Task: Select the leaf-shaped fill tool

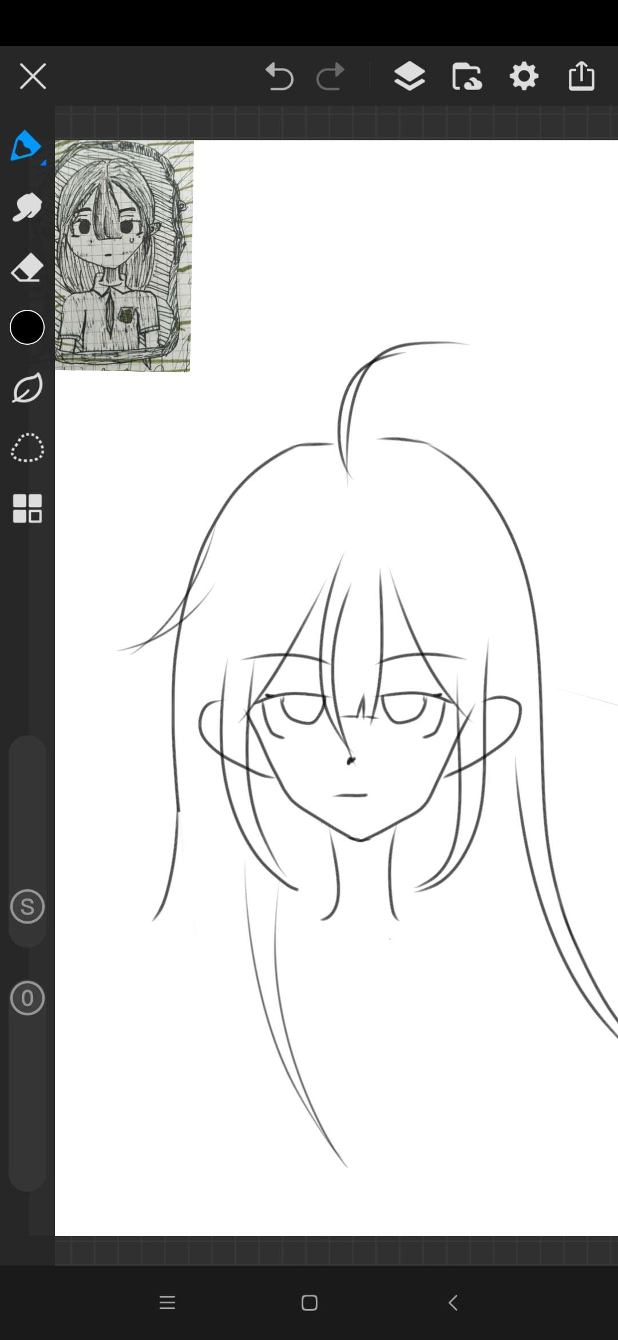Action: [27, 388]
